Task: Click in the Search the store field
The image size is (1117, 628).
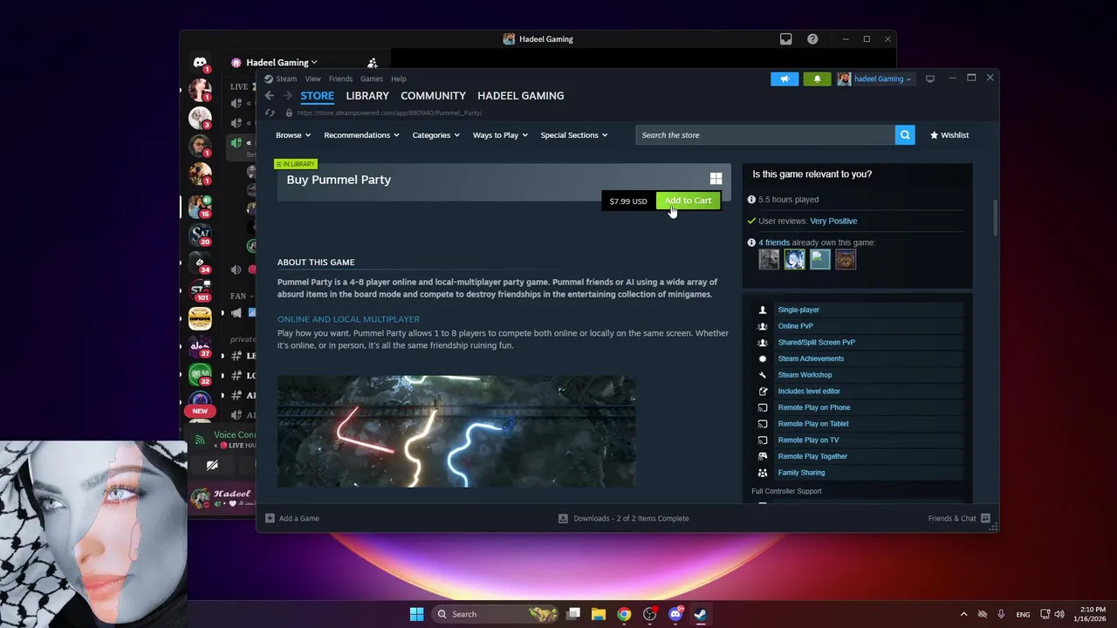Action: pyautogui.click(x=766, y=135)
